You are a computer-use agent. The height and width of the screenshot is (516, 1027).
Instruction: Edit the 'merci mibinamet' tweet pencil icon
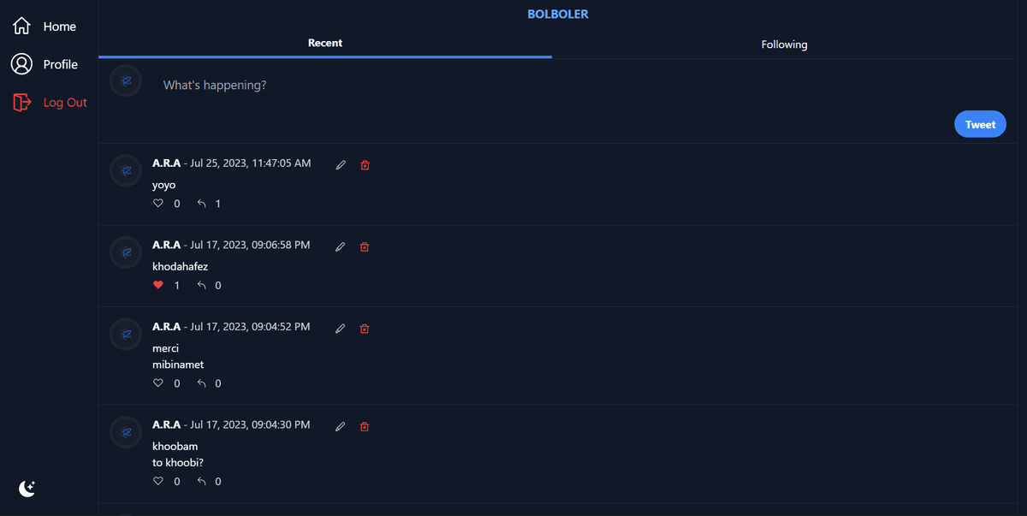[x=341, y=329]
